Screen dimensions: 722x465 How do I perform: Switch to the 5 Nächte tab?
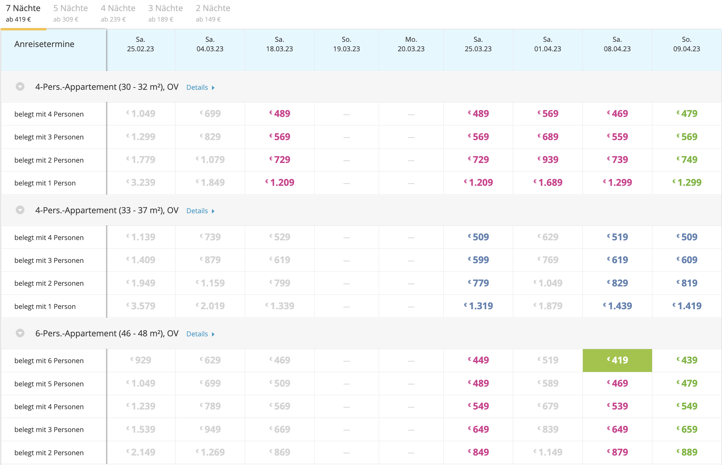click(71, 13)
